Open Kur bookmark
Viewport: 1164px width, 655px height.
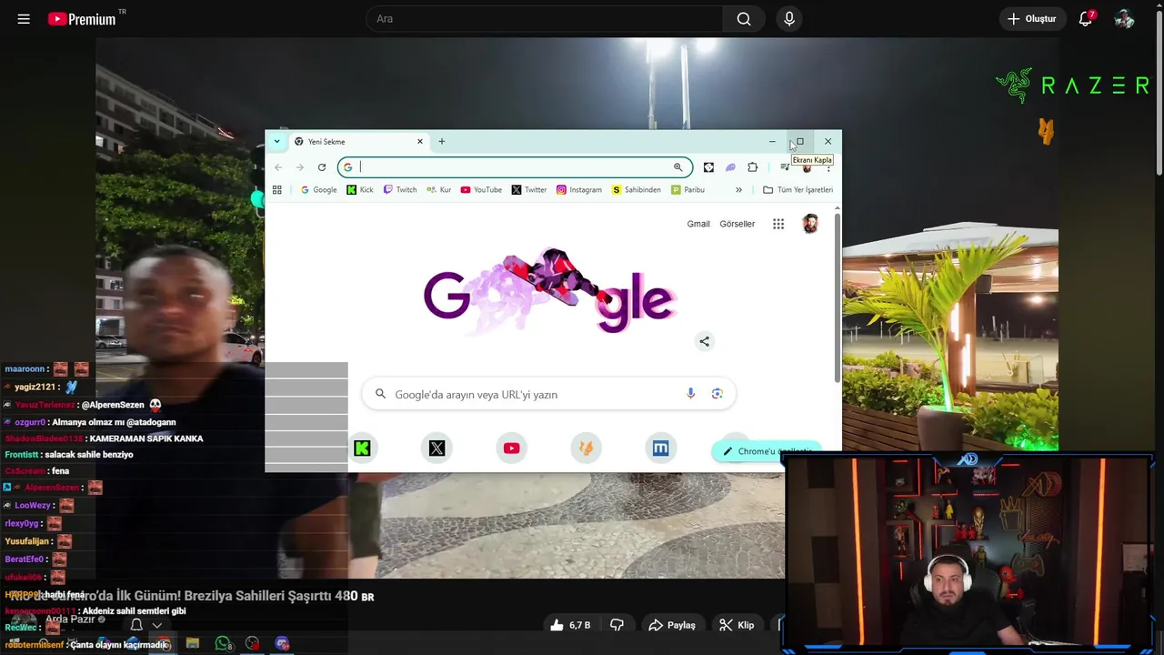tap(438, 190)
